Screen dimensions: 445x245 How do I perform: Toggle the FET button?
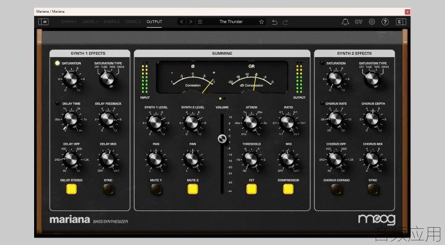coord(251,189)
